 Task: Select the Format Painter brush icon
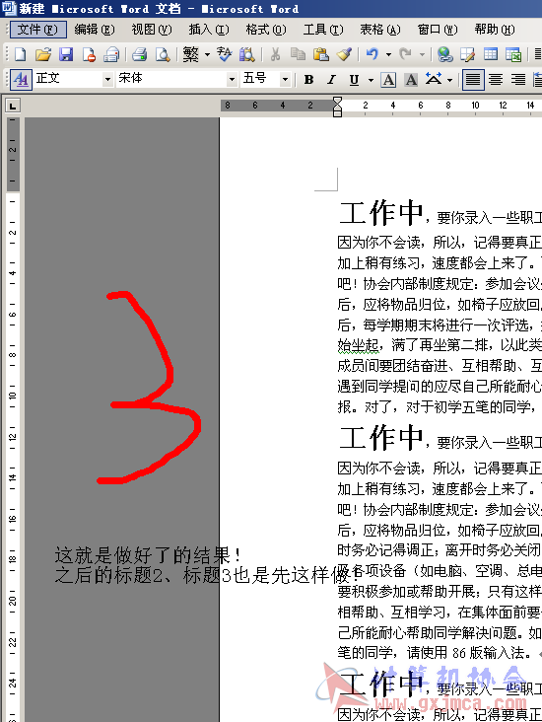(344, 54)
